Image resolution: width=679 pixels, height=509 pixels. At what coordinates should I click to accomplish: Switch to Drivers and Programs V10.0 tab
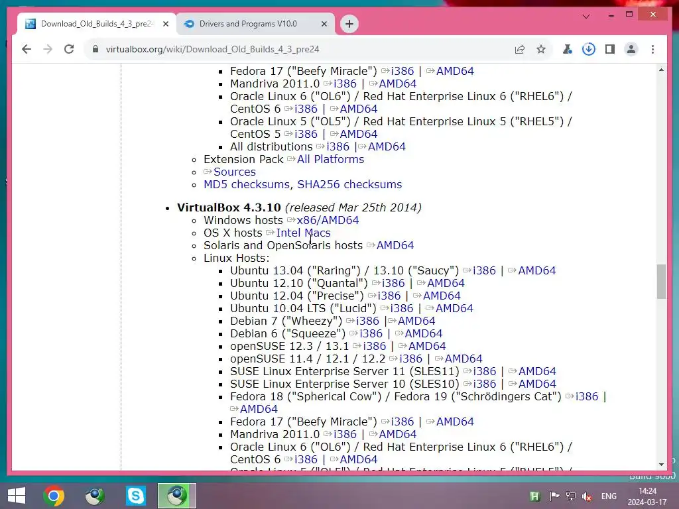(255, 24)
